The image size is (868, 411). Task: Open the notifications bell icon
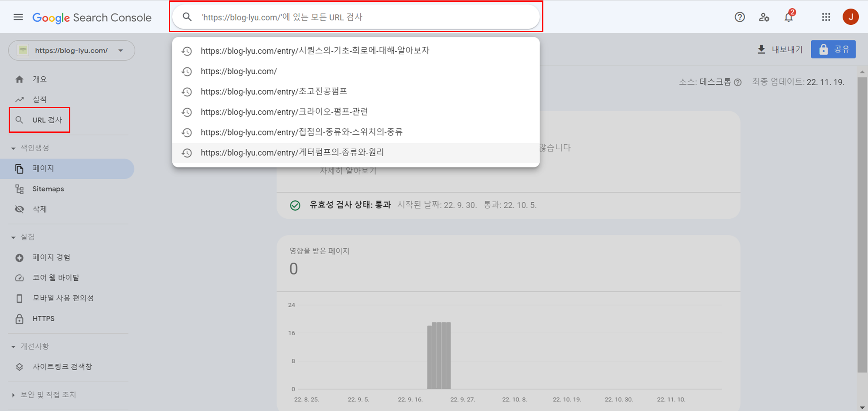789,17
